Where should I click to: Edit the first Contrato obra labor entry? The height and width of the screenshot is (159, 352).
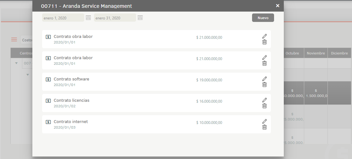click(264, 36)
